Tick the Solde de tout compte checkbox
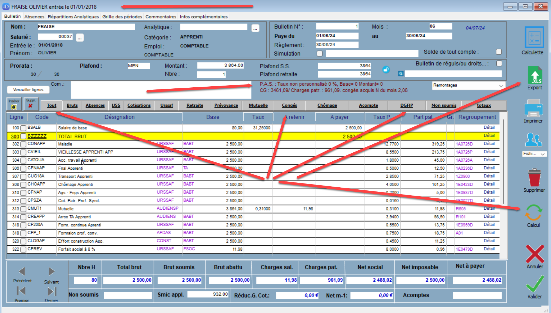The width and height of the screenshot is (551, 313). click(499, 52)
